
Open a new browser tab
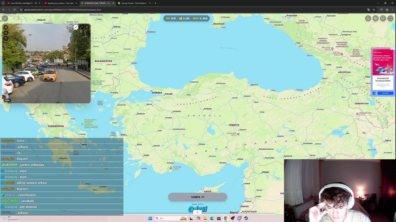click(x=156, y=3)
